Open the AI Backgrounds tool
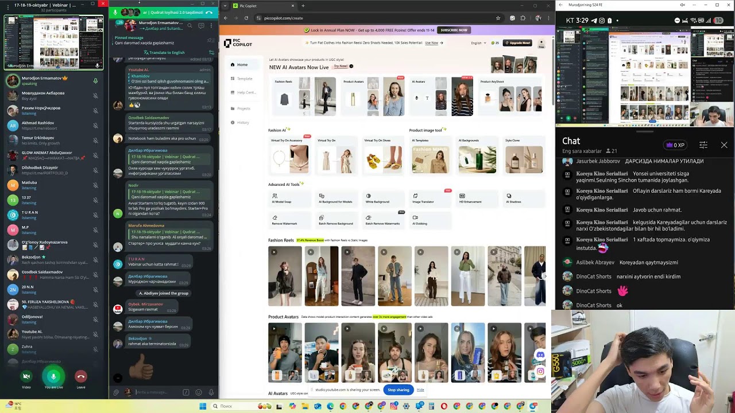Viewport: 735px width, 413px height. pyautogui.click(x=477, y=156)
